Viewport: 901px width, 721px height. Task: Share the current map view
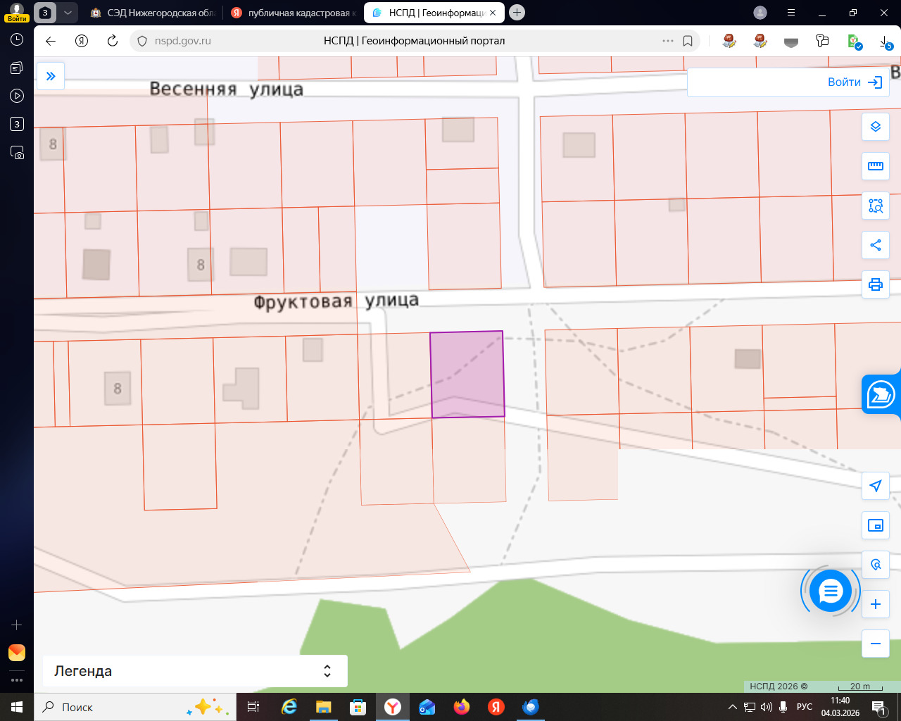click(x=876, y=245)
